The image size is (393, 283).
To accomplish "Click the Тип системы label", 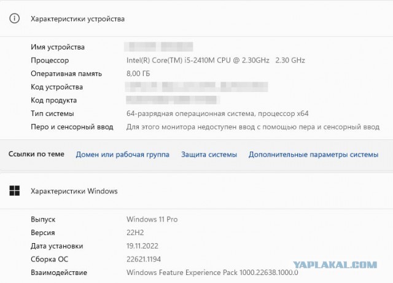I will click(x=52, y=114).
